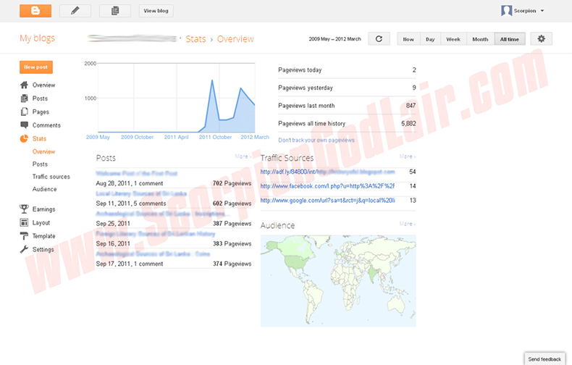The width and height of the screenshot is (572, 365).
Task: Click the Pageviews last month row
Action: coord(347,106)
